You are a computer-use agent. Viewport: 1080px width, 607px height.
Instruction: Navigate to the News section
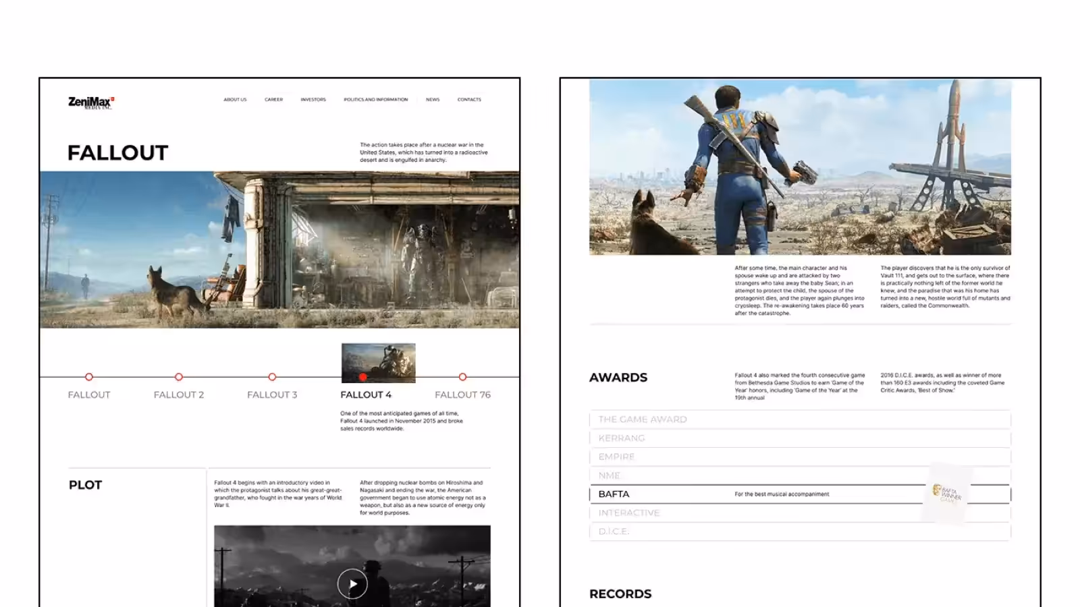point(433,100)
